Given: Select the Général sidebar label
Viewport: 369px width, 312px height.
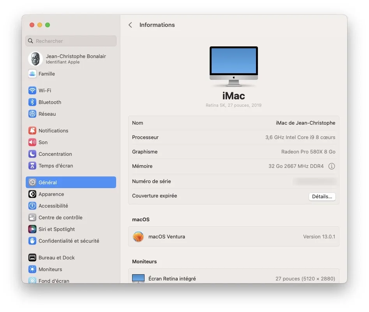Looking at the screenshot, I should tap(48, 182).
